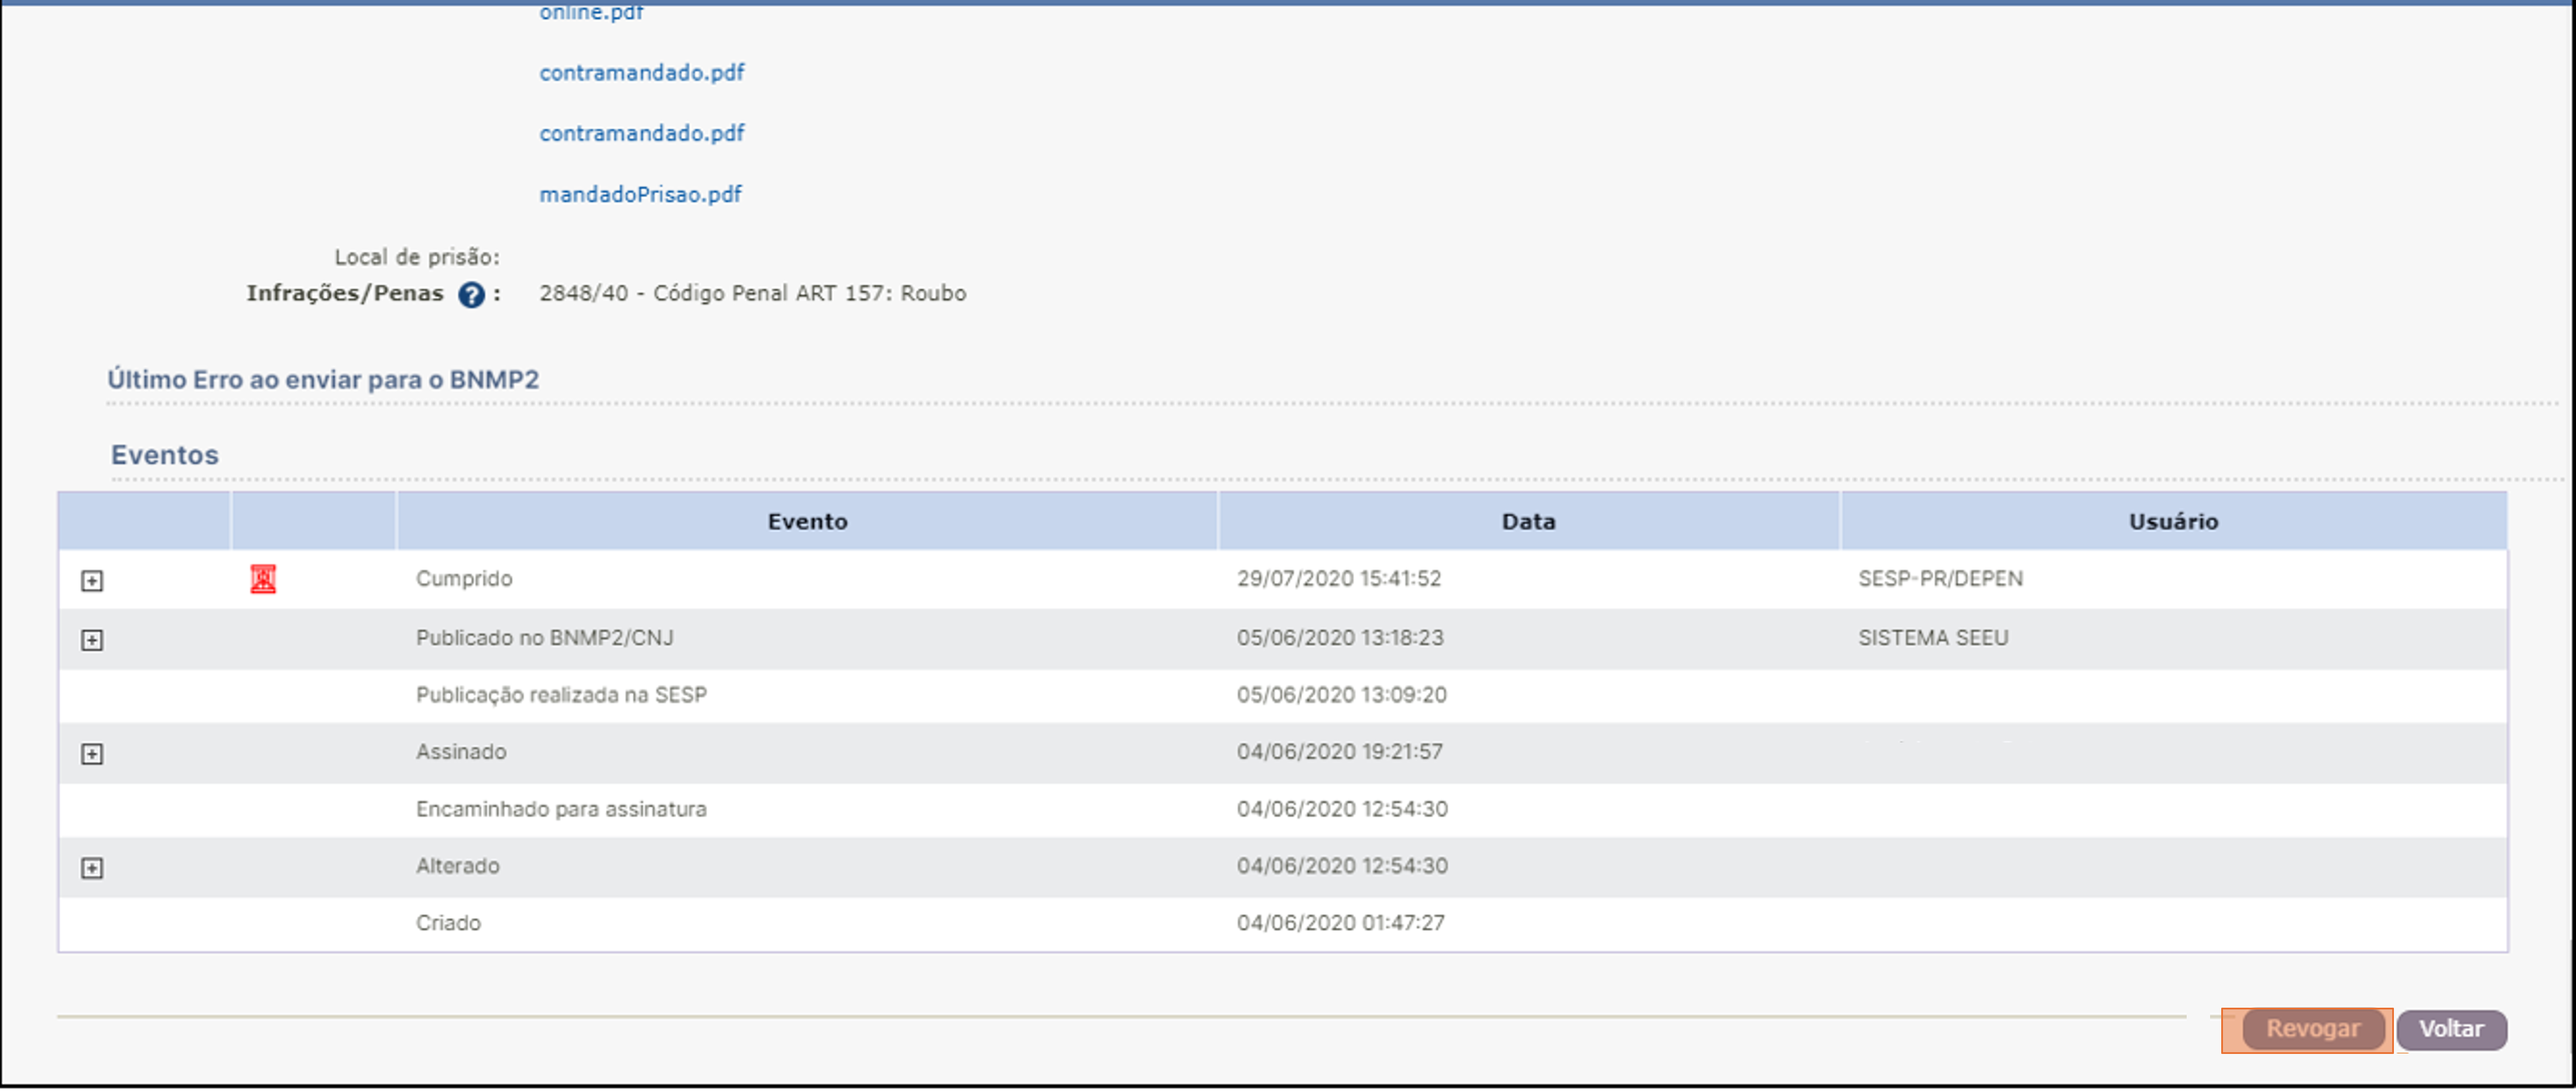This screenshot has height=1092, width=2576.
Task: Click the Evento column header
Action: pos(807,521)
